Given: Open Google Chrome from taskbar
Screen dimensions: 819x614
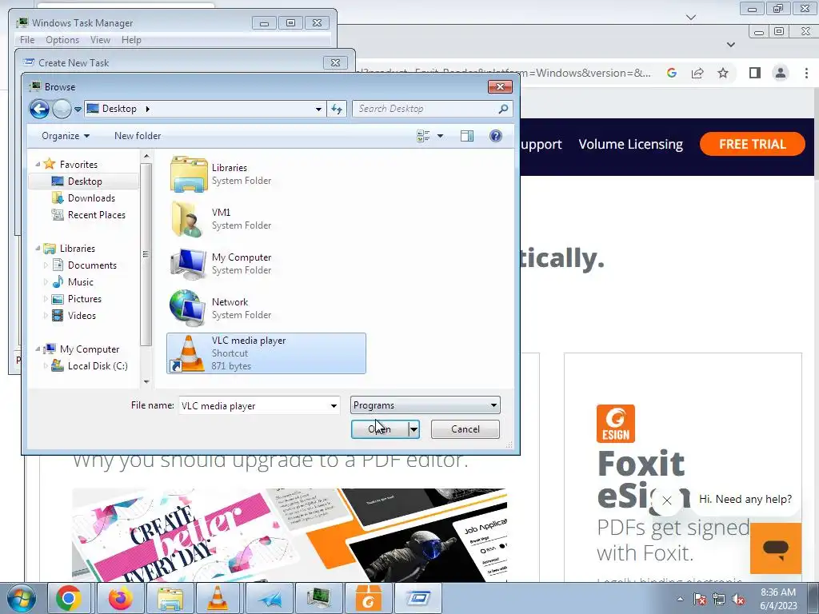Looking at the screenshot, I should [x=69, y=598].
